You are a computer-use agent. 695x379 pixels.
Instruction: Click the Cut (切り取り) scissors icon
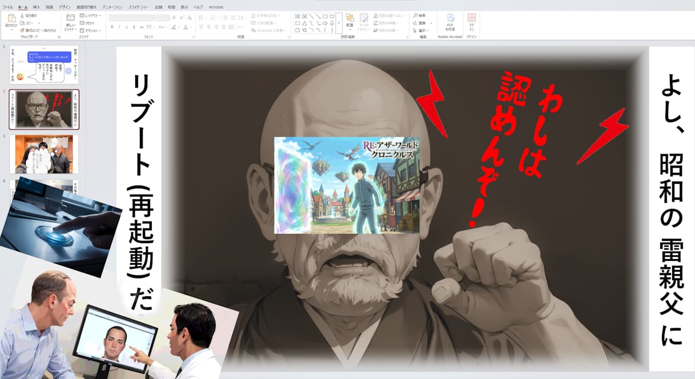(x=22, y=16)
